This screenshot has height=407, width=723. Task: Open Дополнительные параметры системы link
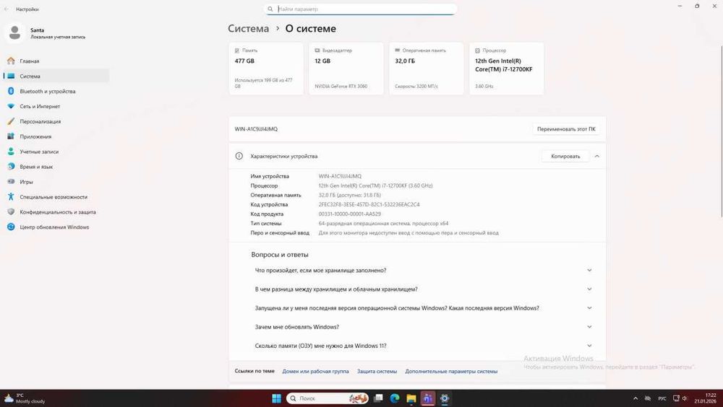[451, 371]
